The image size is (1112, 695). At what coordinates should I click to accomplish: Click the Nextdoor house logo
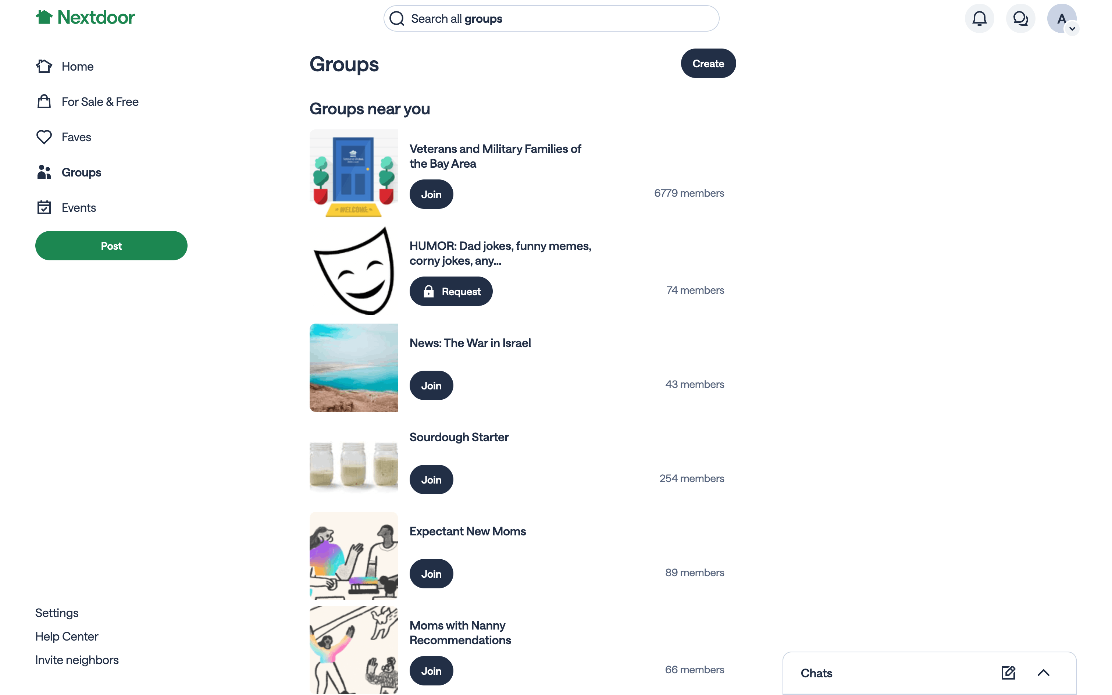[x=44, y=18]
